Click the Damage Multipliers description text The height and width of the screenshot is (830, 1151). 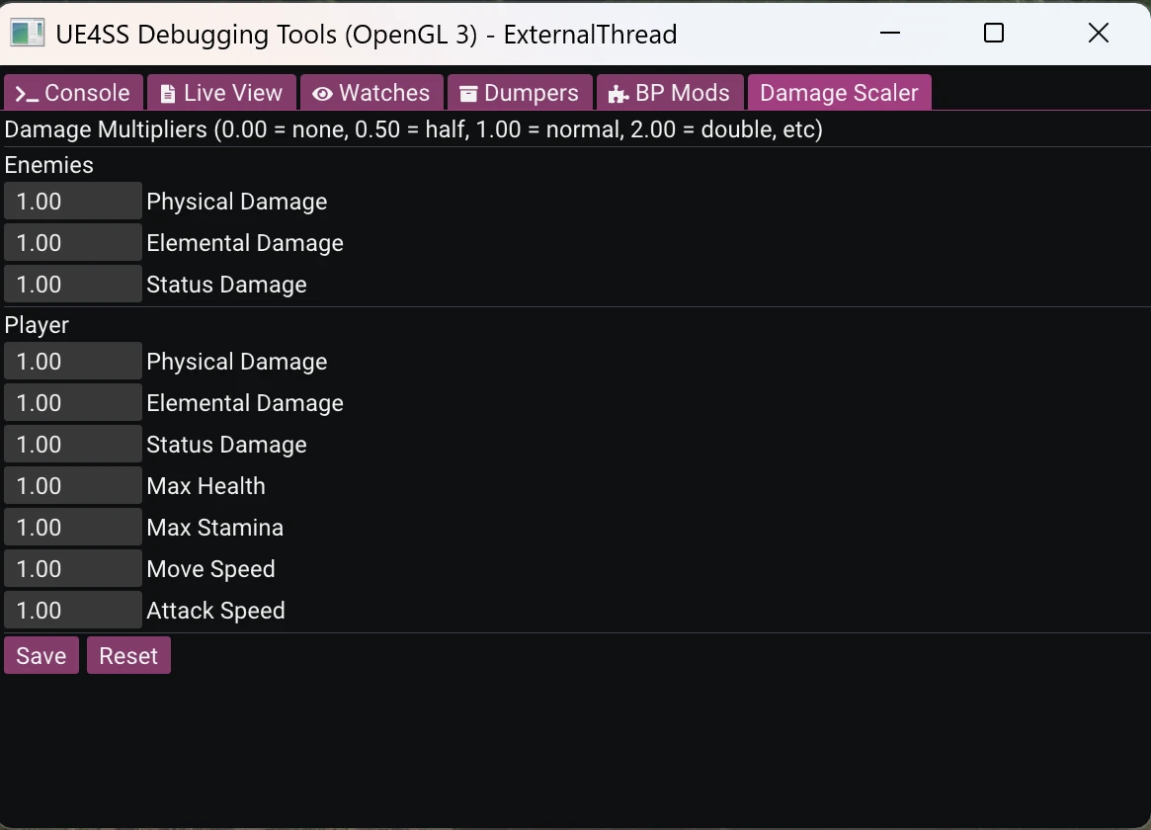[413, 129]
